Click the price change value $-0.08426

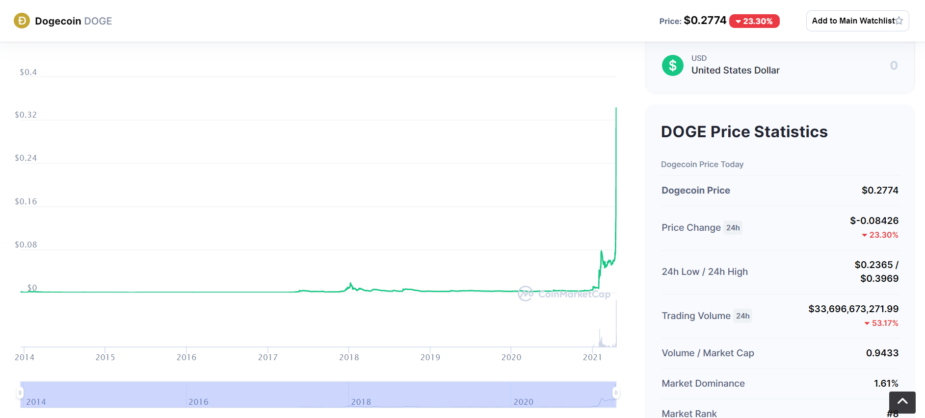click(x=874, y=221)
